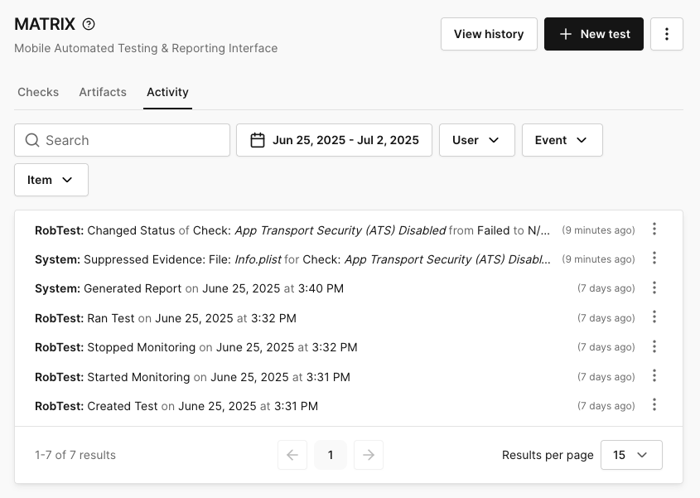Expand the User filter dropdown
This screenshot has height=498, width=700.
pyautogui.click(x=477, y=140)
